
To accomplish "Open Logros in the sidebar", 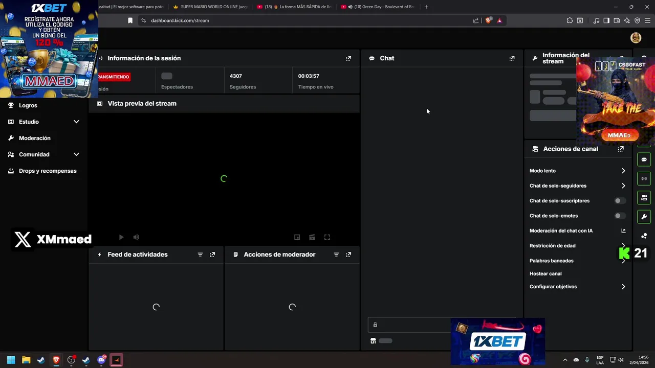I will (28, 105).
